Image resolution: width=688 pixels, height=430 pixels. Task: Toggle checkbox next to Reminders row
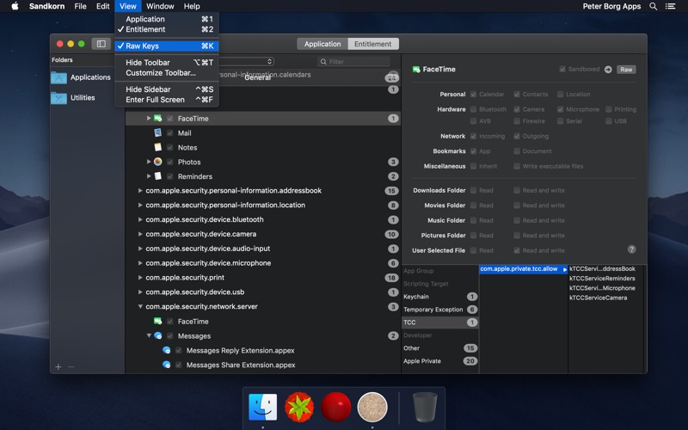coord(169,176)
